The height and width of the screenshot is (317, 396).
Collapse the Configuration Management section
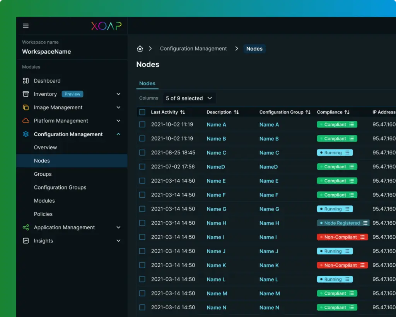click(x=118, y=134)
